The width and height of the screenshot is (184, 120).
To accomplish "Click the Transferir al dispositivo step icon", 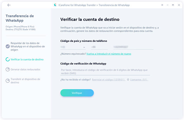I will click(x=8, y=81).
